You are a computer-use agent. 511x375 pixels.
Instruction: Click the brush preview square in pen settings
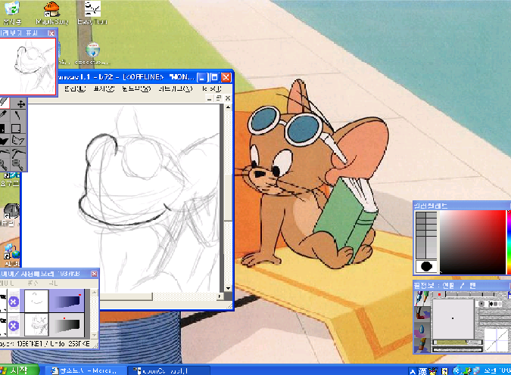click(x=453, y=319)
